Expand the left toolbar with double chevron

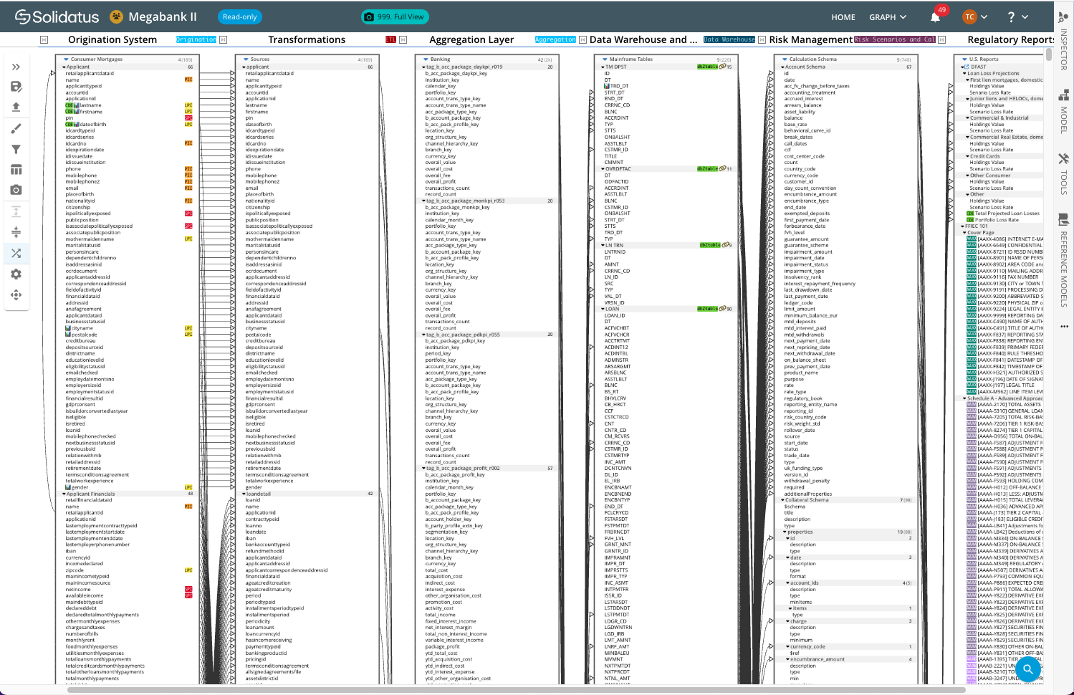coord(16,67)
